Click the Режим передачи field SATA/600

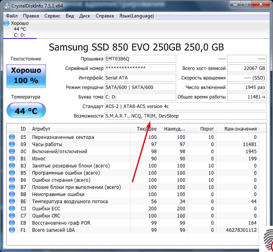(140, 87)
